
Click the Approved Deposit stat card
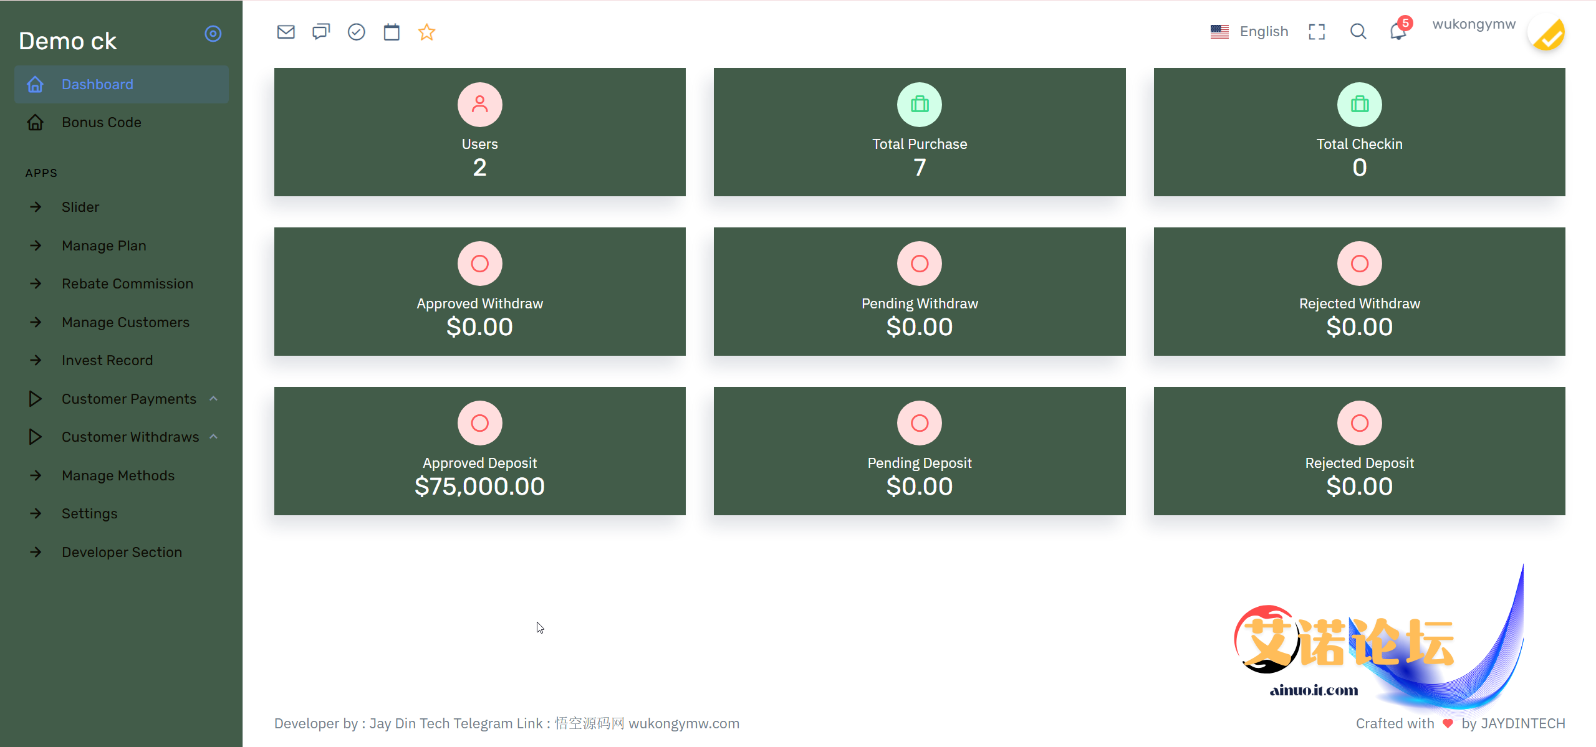point(479,450)
